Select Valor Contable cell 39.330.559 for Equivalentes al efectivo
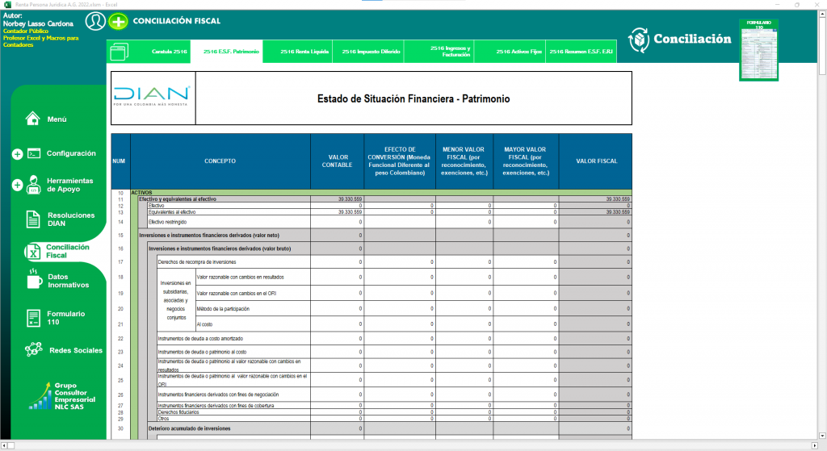 coord(337,212)
